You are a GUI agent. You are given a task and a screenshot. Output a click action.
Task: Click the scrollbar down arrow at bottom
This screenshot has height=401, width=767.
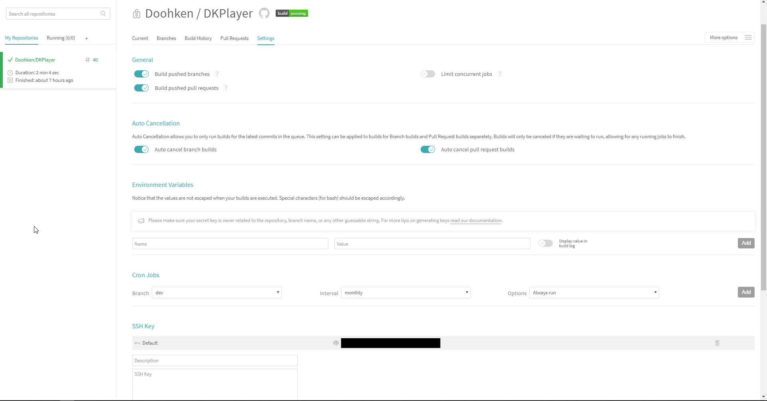coord(763,397)
